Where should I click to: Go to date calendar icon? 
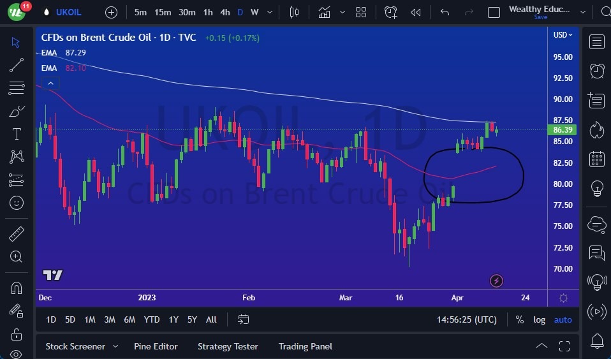[243, 319]
